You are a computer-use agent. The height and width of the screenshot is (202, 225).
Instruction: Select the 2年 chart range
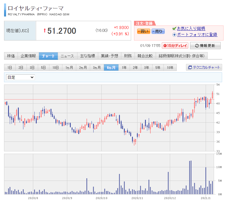point(135,67)
